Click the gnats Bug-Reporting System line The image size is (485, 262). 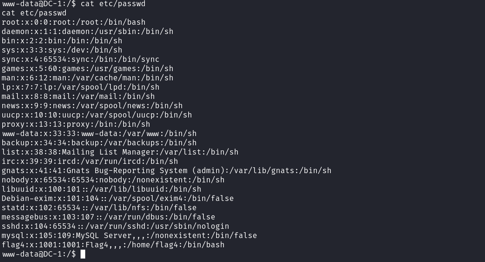click(166, 171)
